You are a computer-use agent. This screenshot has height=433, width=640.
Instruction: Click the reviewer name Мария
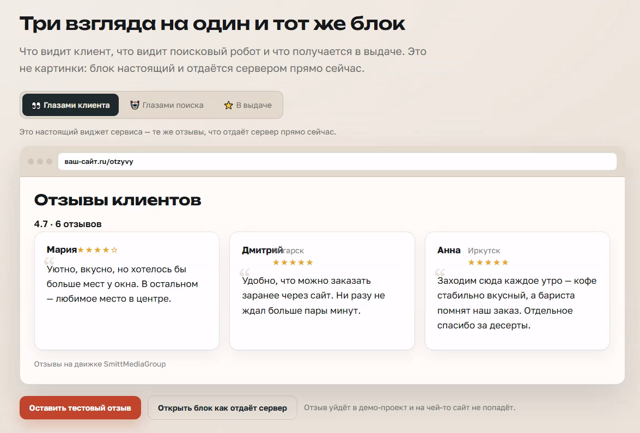62,249
